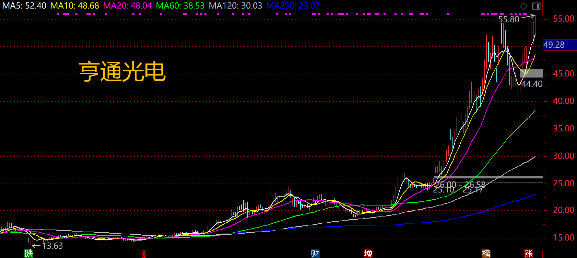Click the red 增 event marker

[x=368, y=254]
